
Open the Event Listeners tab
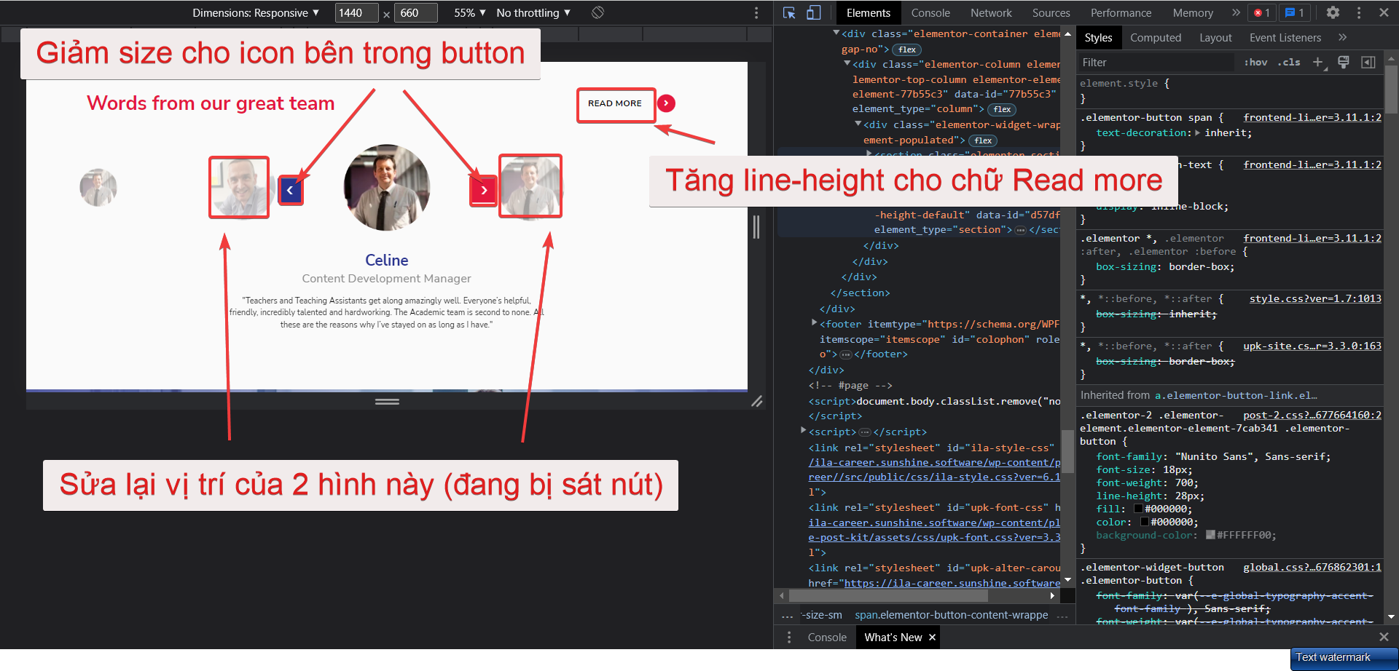[1285, 38]
